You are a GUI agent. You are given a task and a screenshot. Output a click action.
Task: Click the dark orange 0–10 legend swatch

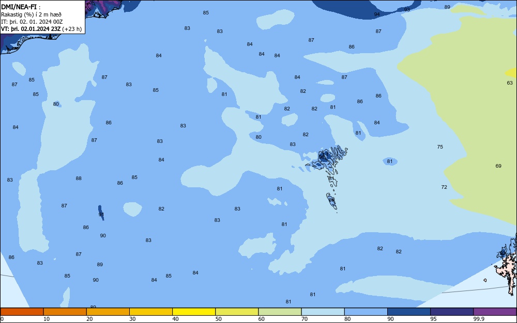tap(22, 312)
